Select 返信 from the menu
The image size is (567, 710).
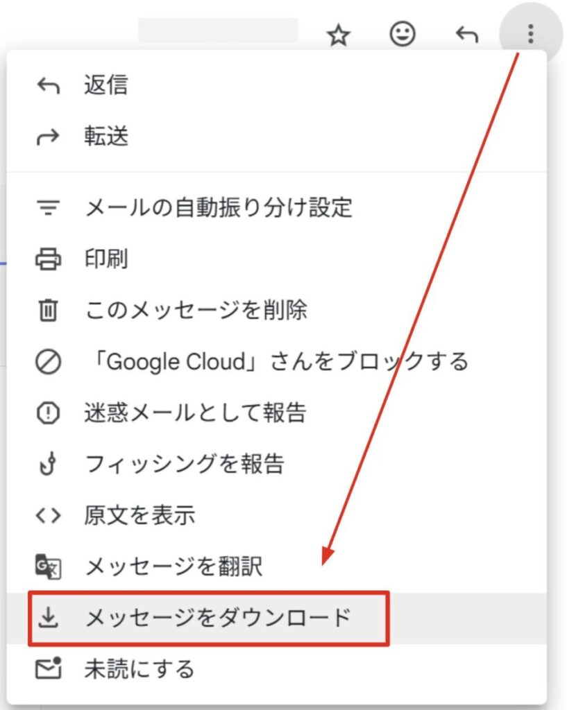[106, 85]
